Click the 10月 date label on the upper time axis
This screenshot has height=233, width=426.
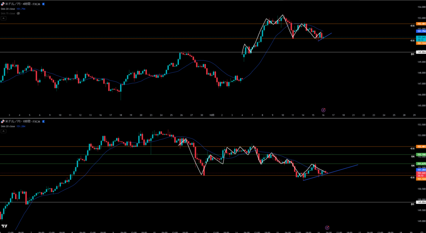(212, 115)
